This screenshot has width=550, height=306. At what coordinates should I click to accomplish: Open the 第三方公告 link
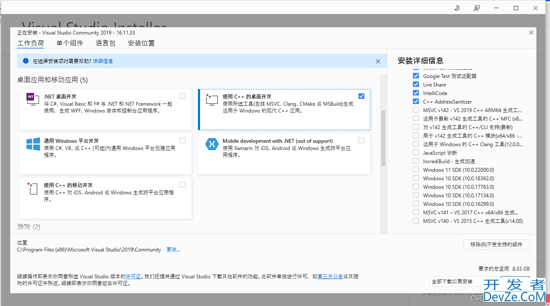[x=330, y=277]
